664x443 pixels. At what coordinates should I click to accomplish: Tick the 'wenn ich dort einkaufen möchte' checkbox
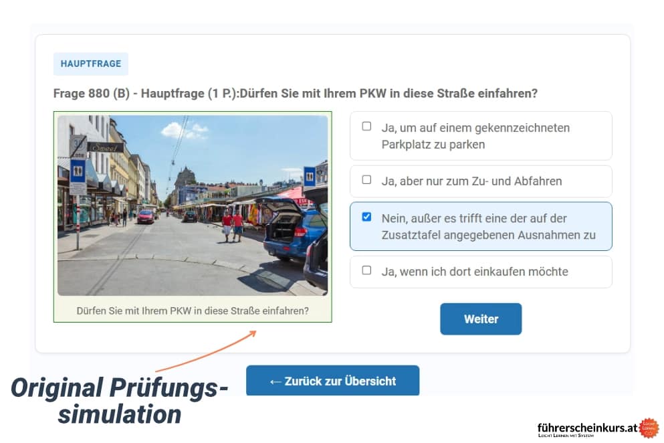tap(366, 270)
